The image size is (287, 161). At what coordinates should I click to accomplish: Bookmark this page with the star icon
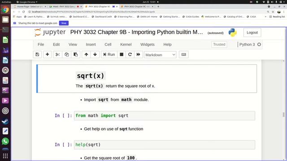(x=273, y=12)
